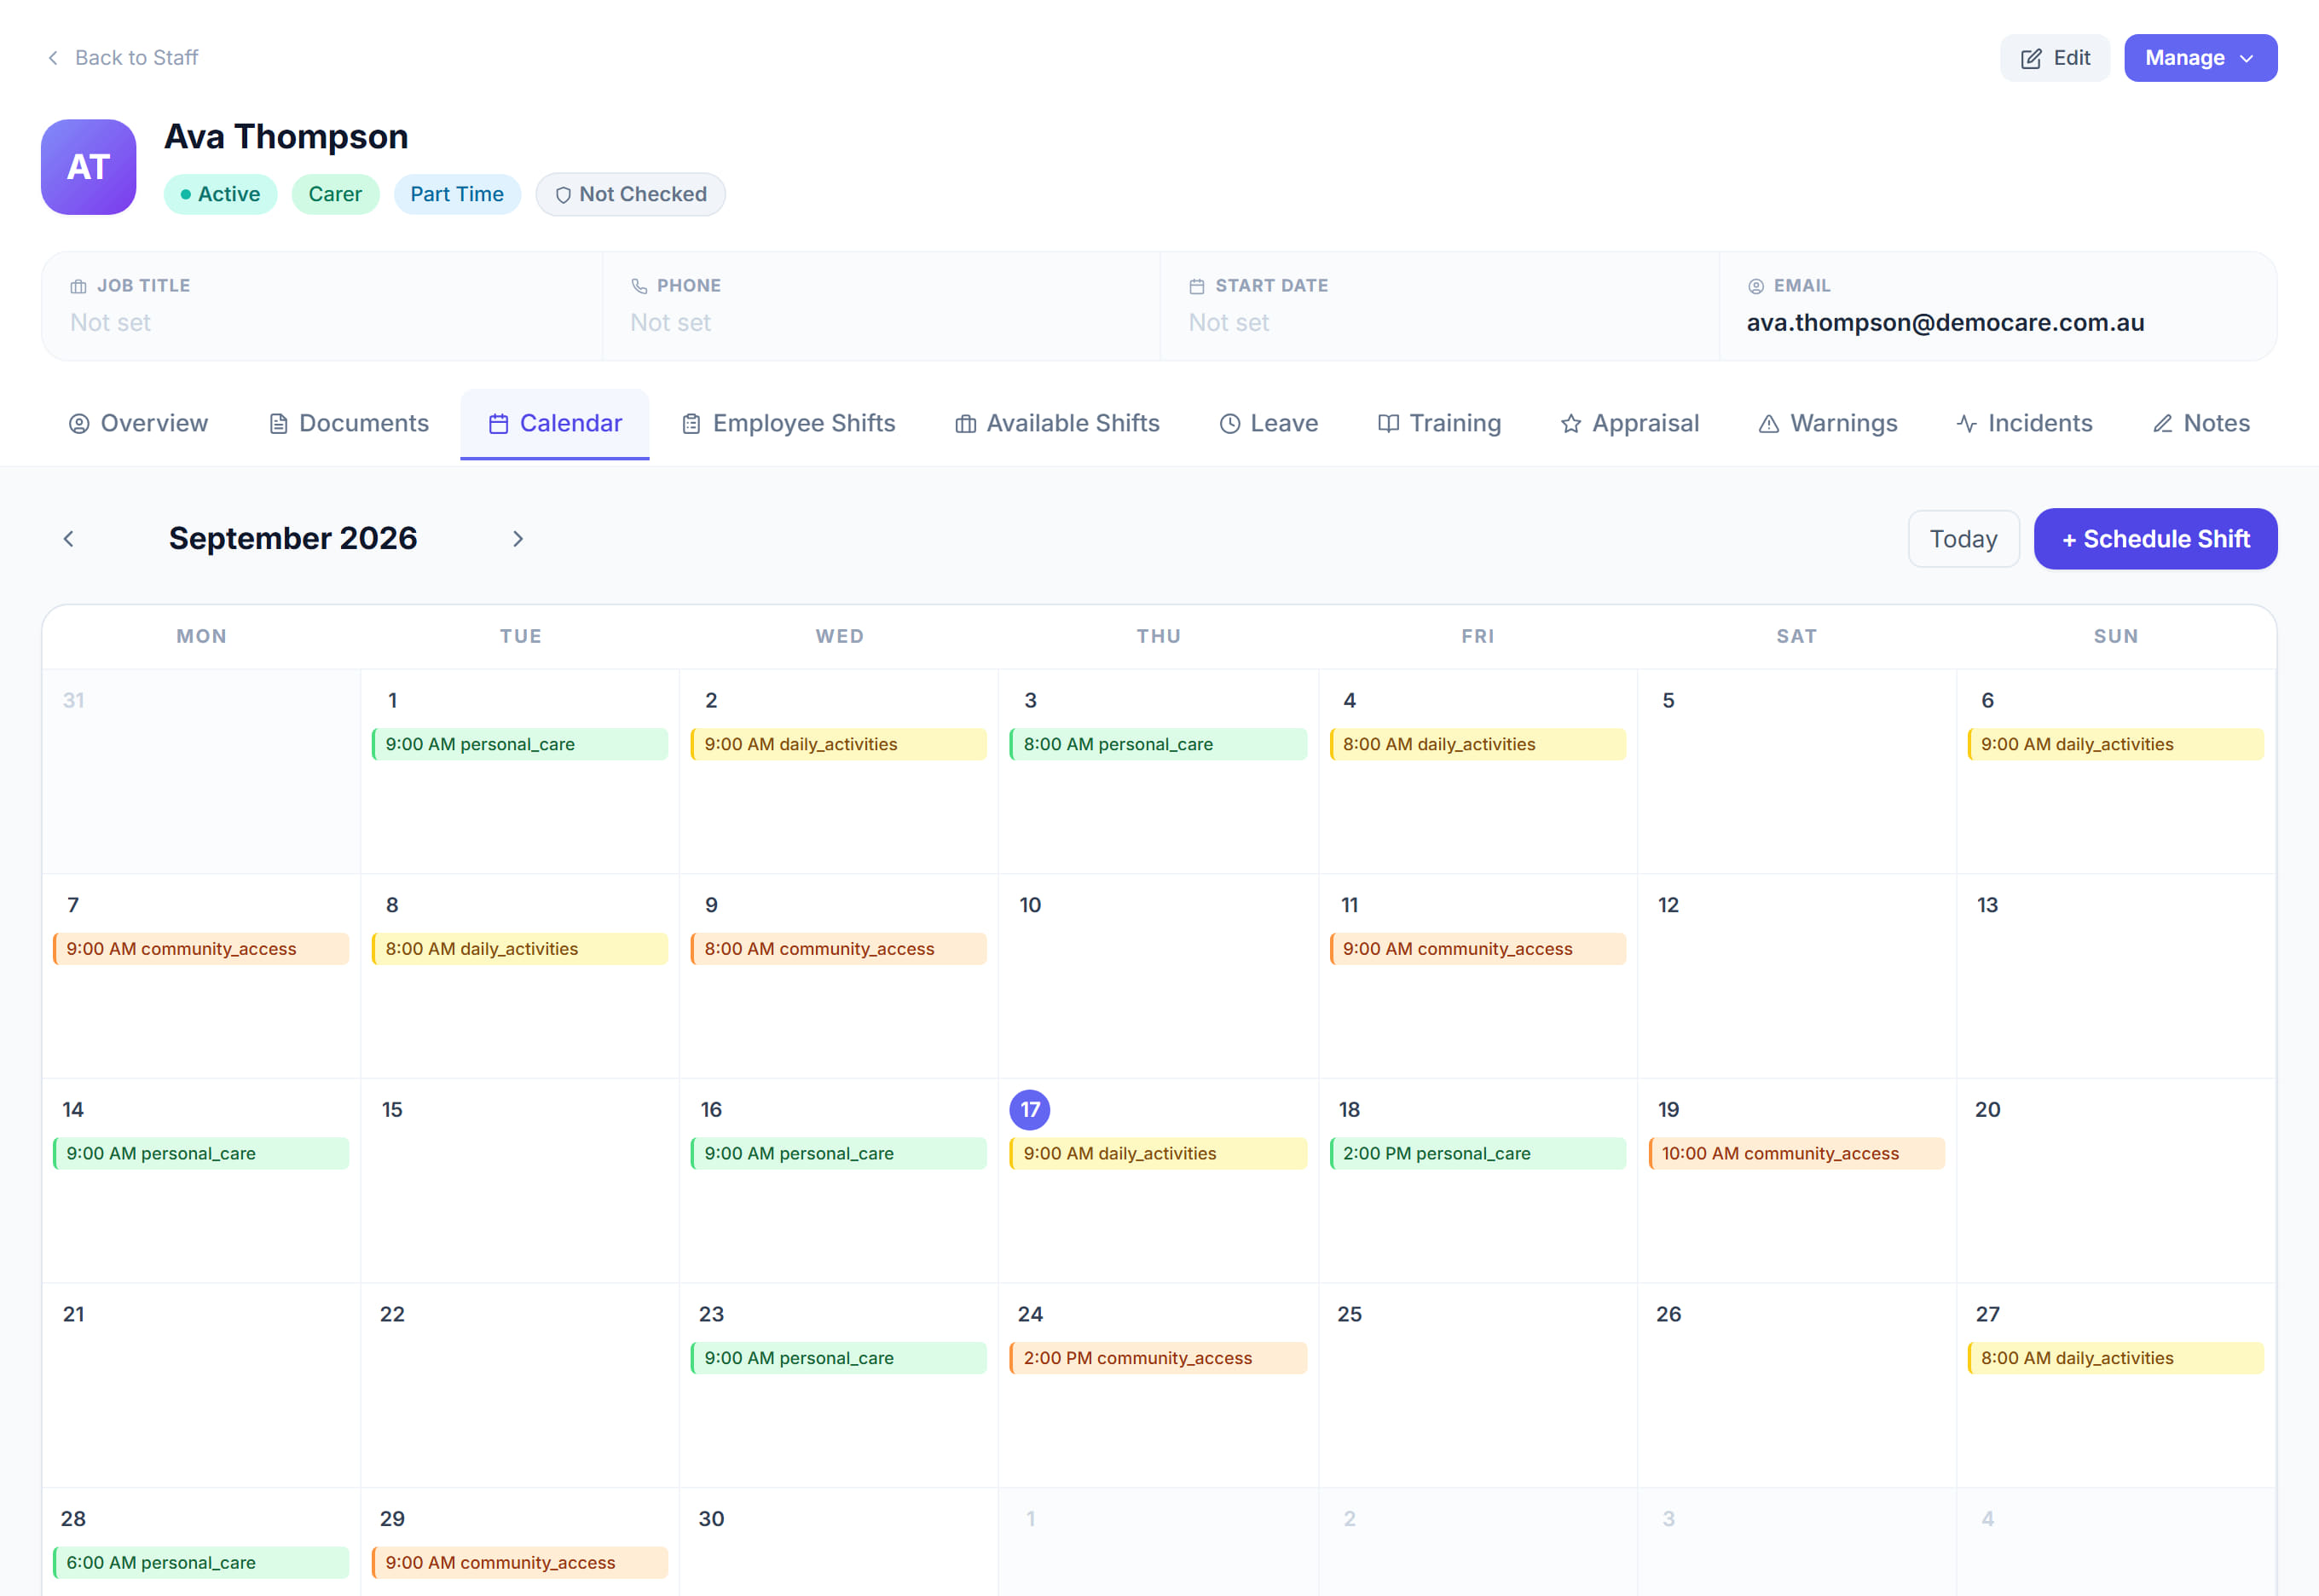Click the Schedule Shift button
Image resolution: width=2319 pixels, height=1596 pixels.
[x=2155, y=539]
